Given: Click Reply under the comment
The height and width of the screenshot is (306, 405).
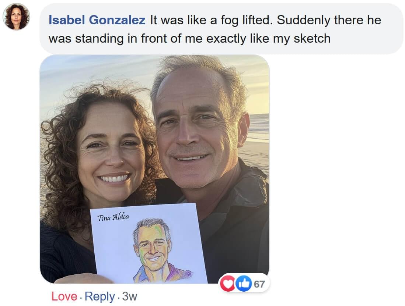Looking at the screenshot, I should [x=99, y=296].
